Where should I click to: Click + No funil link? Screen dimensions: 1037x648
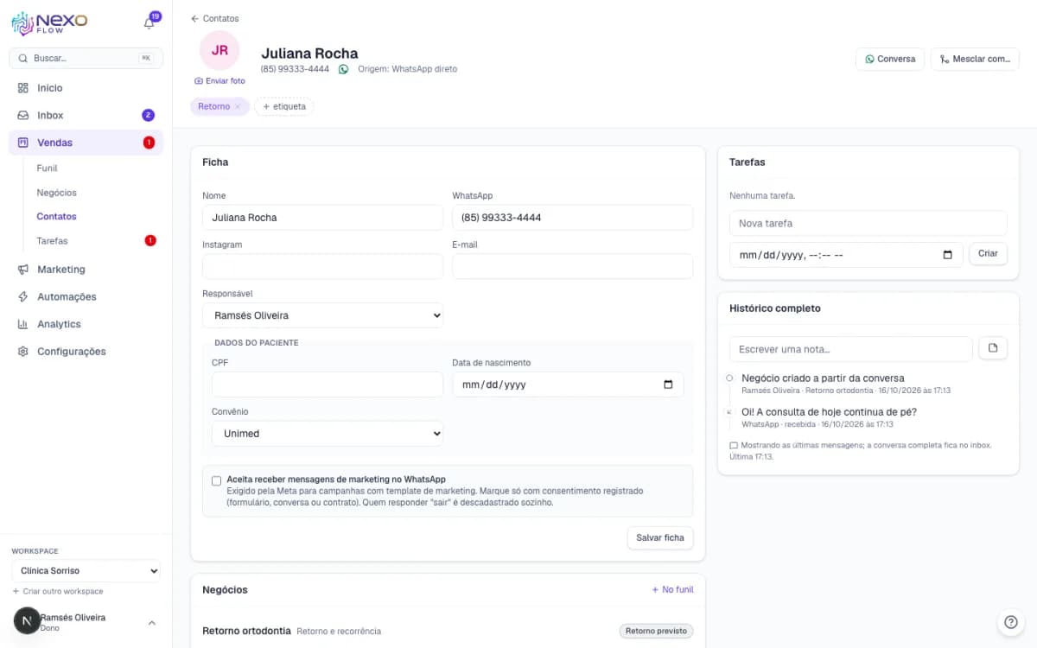(672, 589)
